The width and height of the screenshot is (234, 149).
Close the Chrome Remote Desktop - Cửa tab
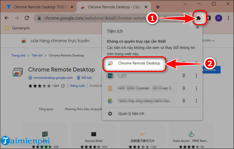(146, 7)
